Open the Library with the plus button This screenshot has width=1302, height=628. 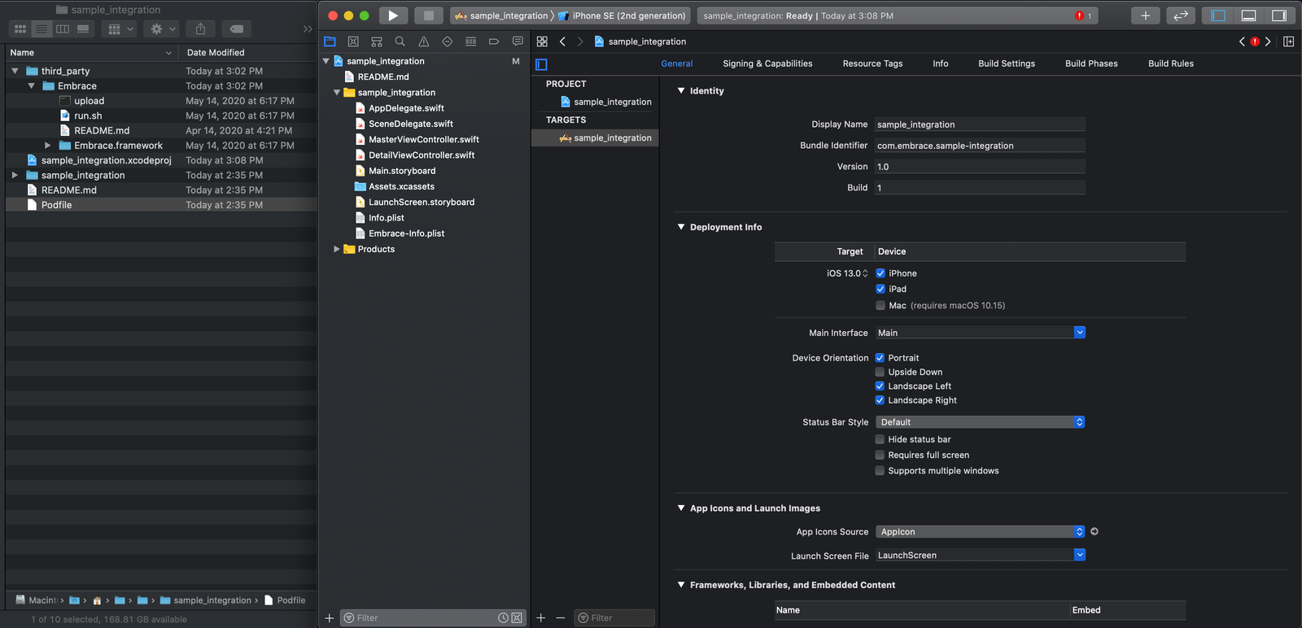[1145, 15]
